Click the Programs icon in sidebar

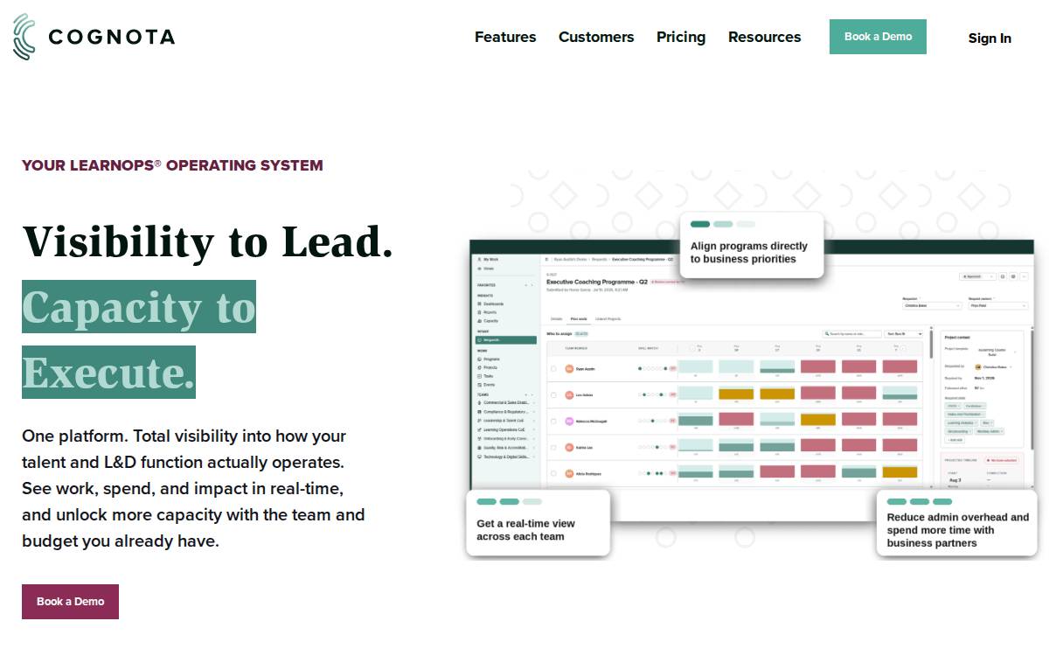[479, 359]
